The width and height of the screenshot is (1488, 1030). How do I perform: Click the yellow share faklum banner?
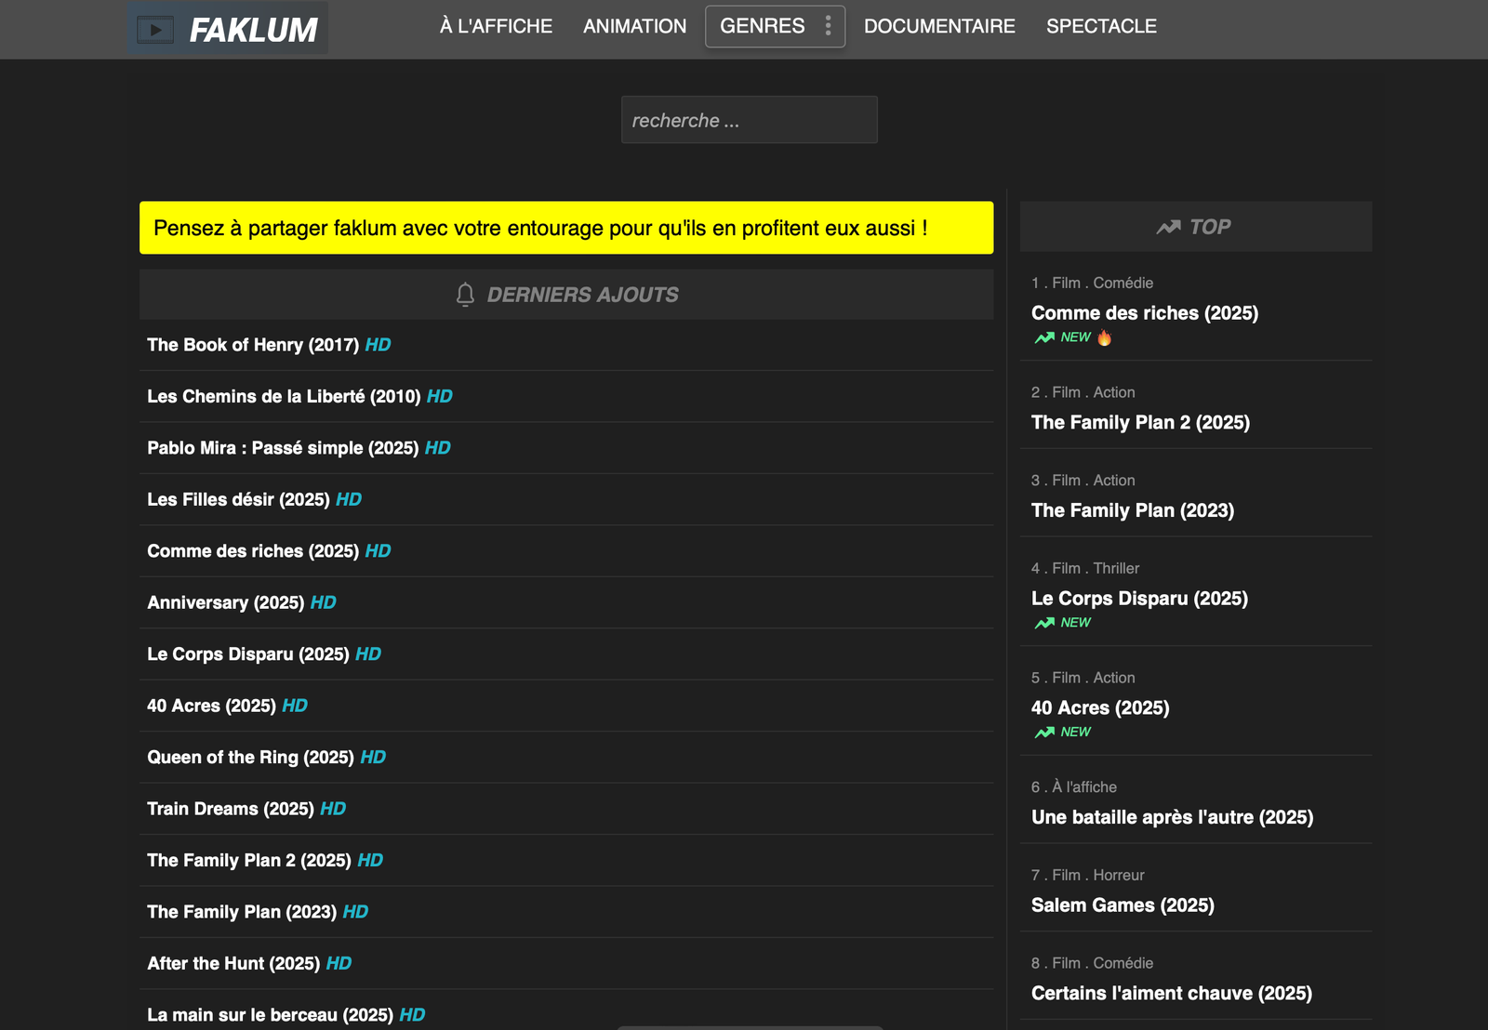tap(565, 228)
